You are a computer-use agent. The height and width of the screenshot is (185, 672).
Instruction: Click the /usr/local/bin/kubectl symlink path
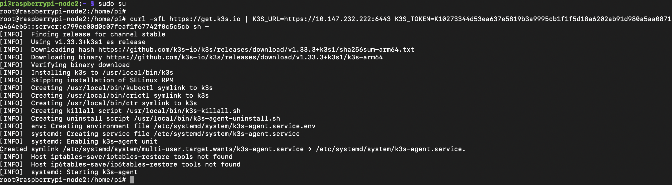(x=110, y=88)
